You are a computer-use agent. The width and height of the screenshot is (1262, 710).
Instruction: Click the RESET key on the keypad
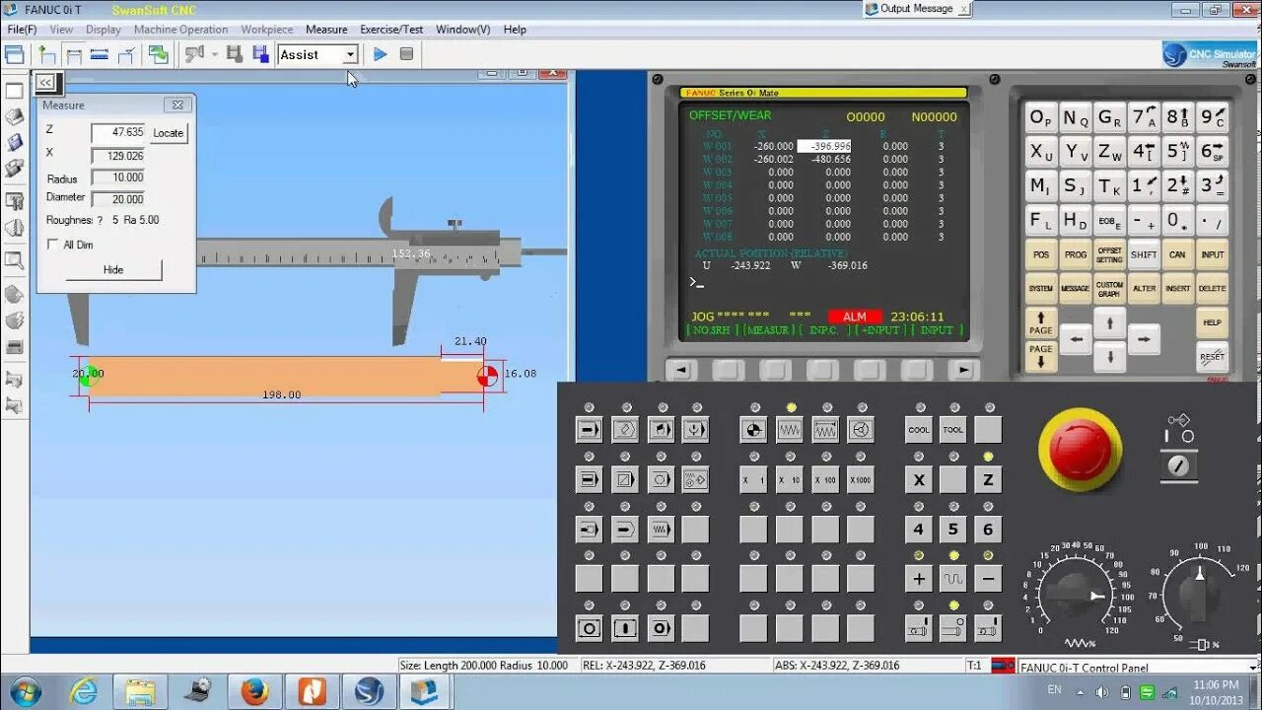coord(1213,357)
